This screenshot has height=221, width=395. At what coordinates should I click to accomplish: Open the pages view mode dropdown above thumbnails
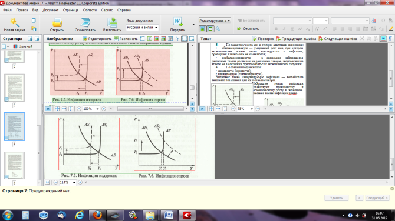point(5,46)
